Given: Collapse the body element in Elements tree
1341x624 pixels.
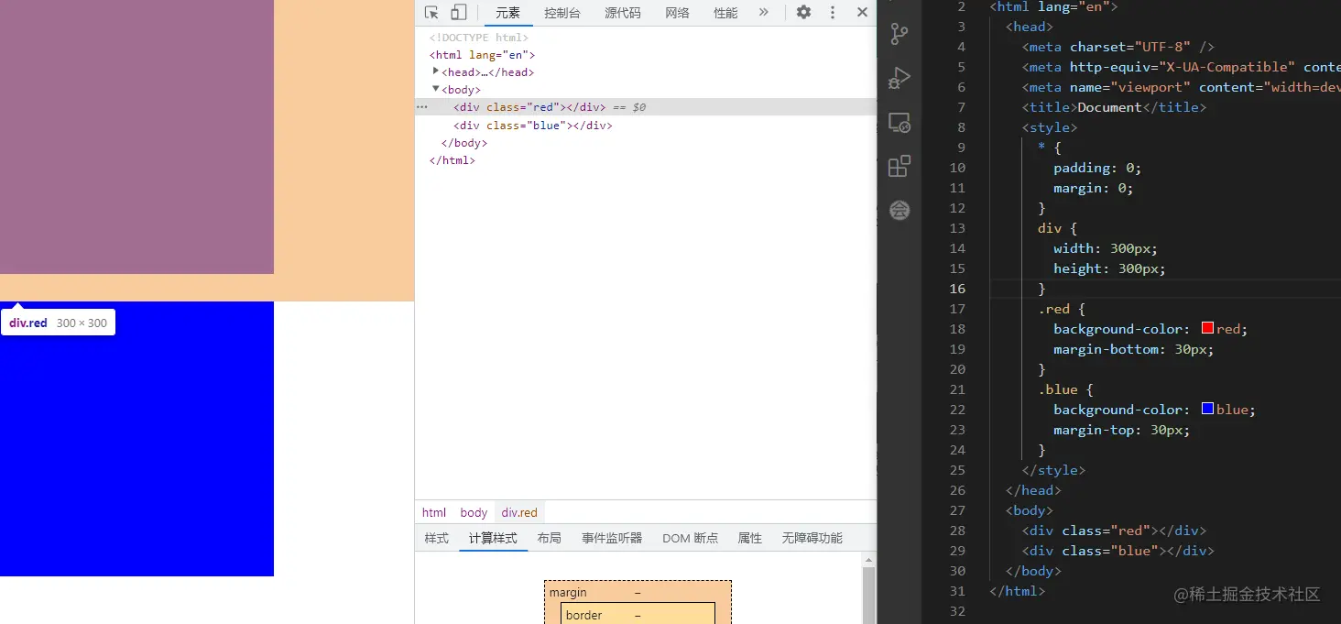Looking at the screenshot, I should [x=436, y=89].
